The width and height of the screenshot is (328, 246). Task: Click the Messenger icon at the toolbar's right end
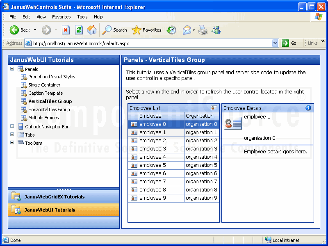point(216,30)
